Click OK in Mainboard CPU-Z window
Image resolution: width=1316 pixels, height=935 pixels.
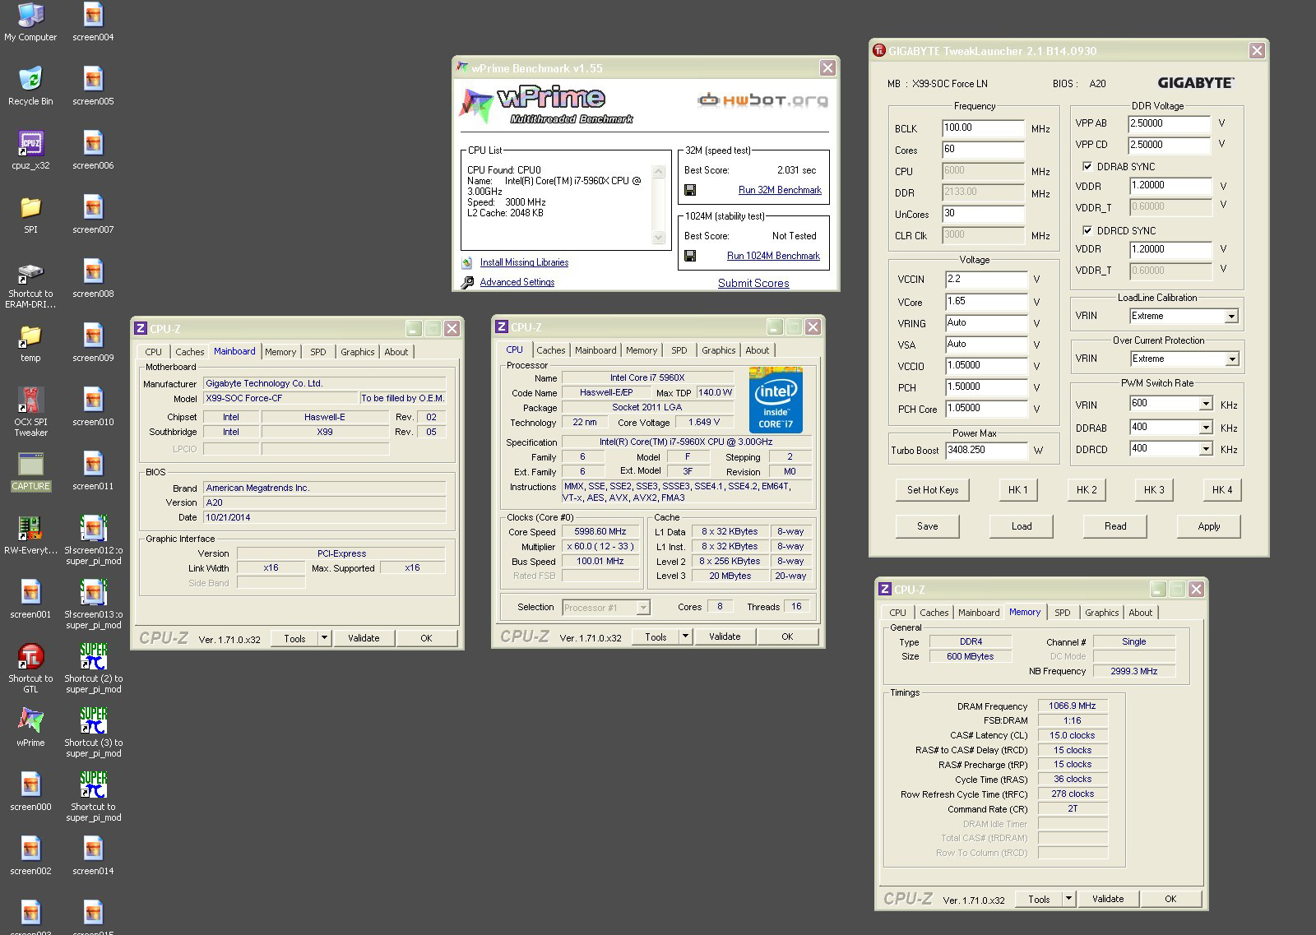click(426, 638)
